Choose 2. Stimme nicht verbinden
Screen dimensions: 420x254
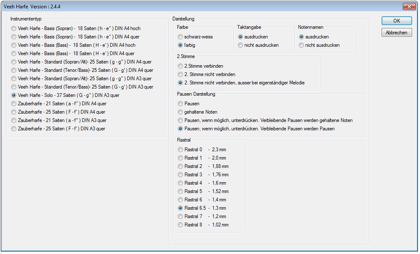coord(180,74)
